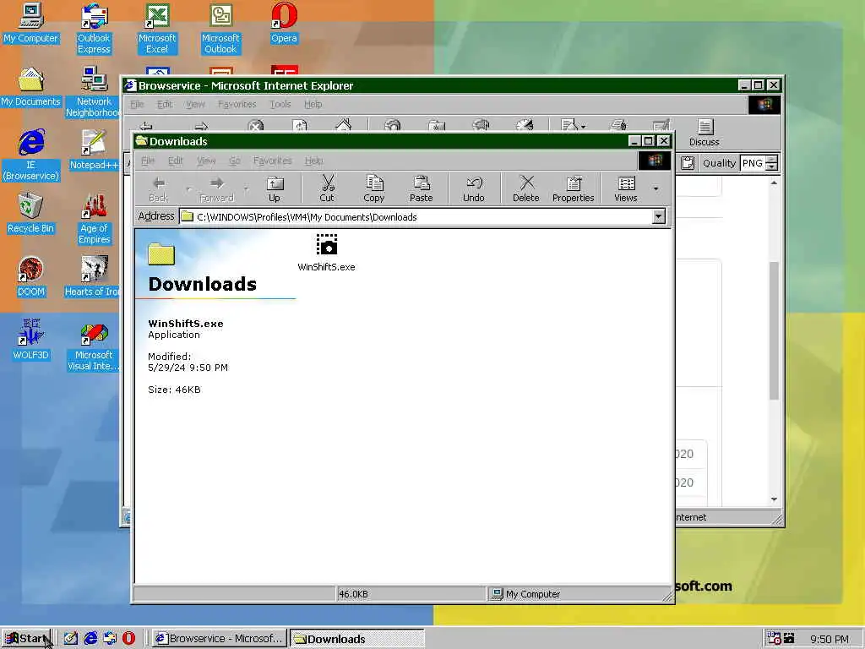Click the Cut toolbar icon in Downloads

(327, 188)
